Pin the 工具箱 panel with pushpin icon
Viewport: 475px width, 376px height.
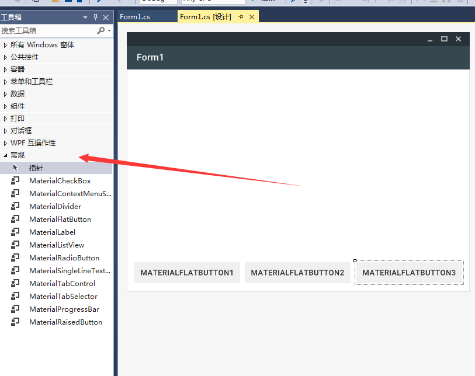95,18
